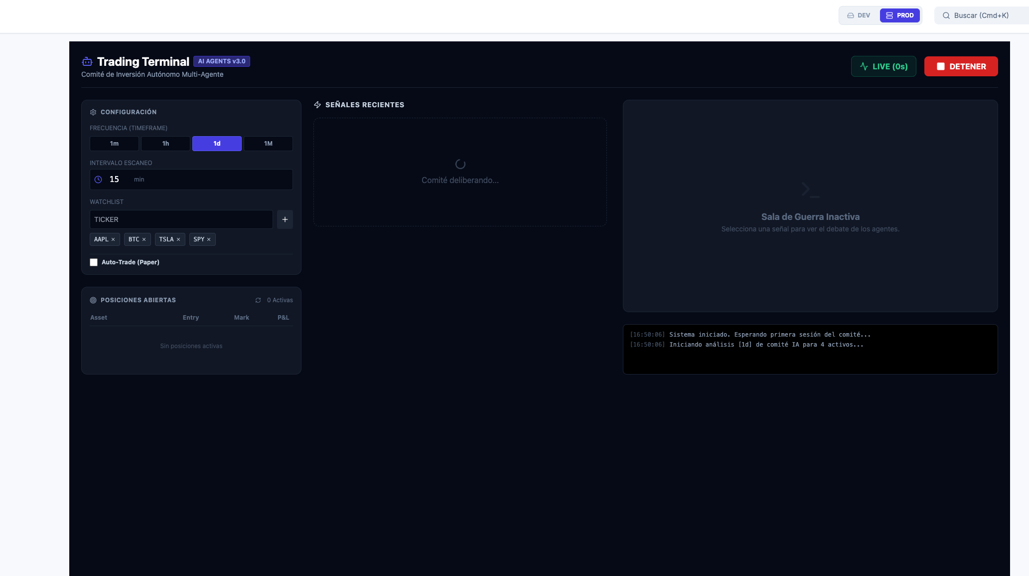Click the search magnifier icon in Buscar field
The height and width of the screenshot is (576, 1029).
(x=946, y=15)
